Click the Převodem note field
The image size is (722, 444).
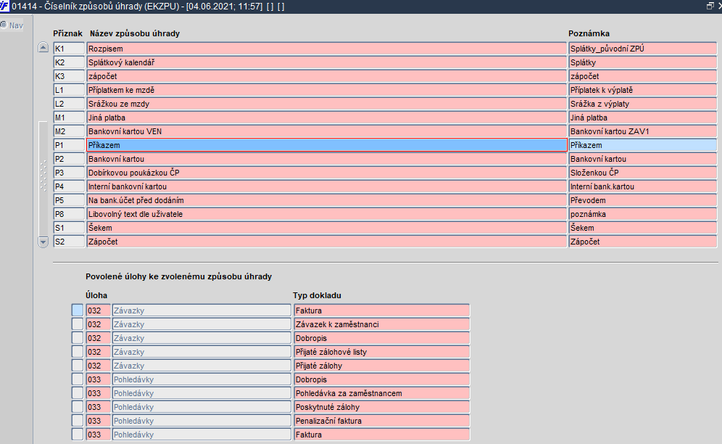(643, 200)
